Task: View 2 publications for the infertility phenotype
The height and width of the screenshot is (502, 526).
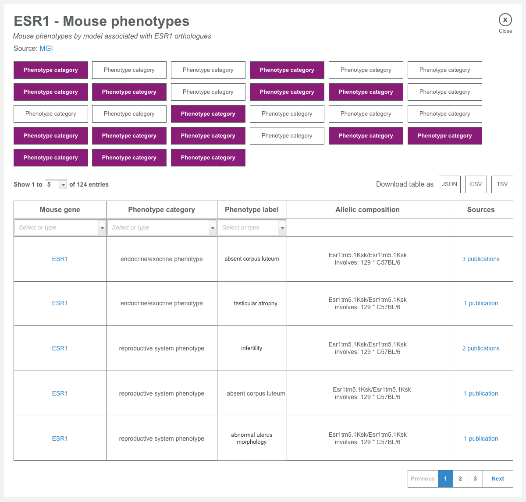Action: tap(481, 348)
